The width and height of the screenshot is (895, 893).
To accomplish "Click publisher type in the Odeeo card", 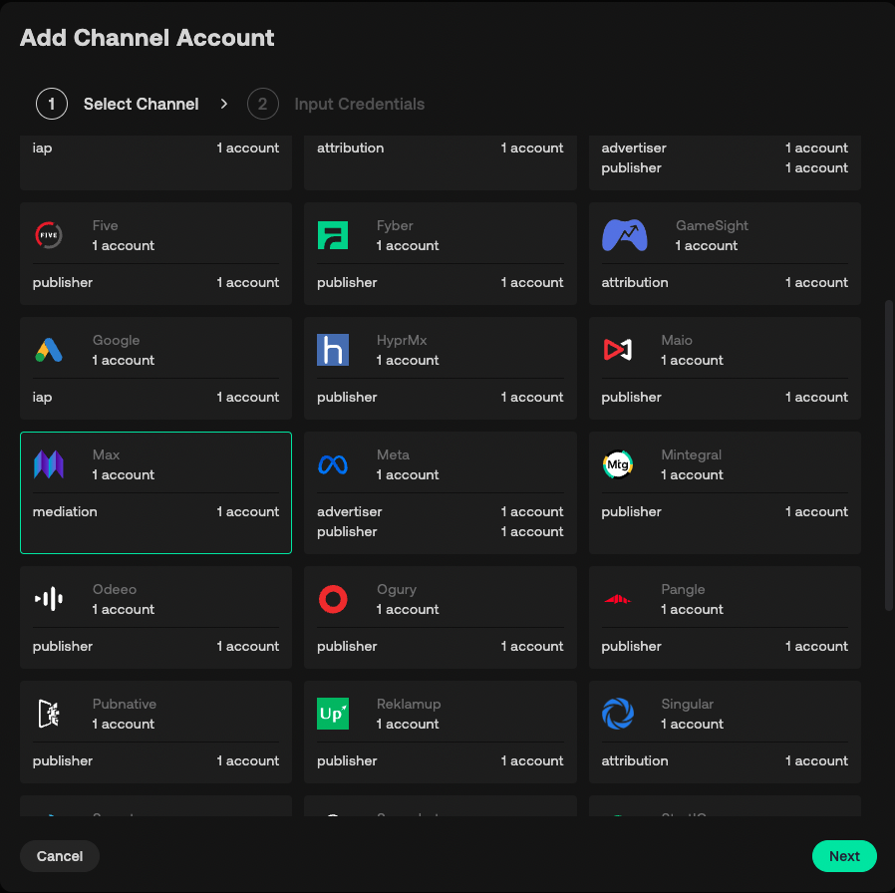I will 62,647.
